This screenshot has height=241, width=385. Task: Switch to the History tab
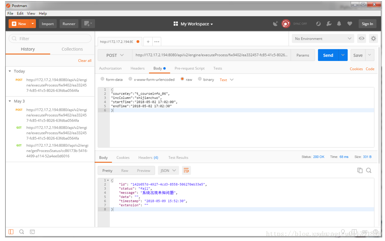click(28, 49)
